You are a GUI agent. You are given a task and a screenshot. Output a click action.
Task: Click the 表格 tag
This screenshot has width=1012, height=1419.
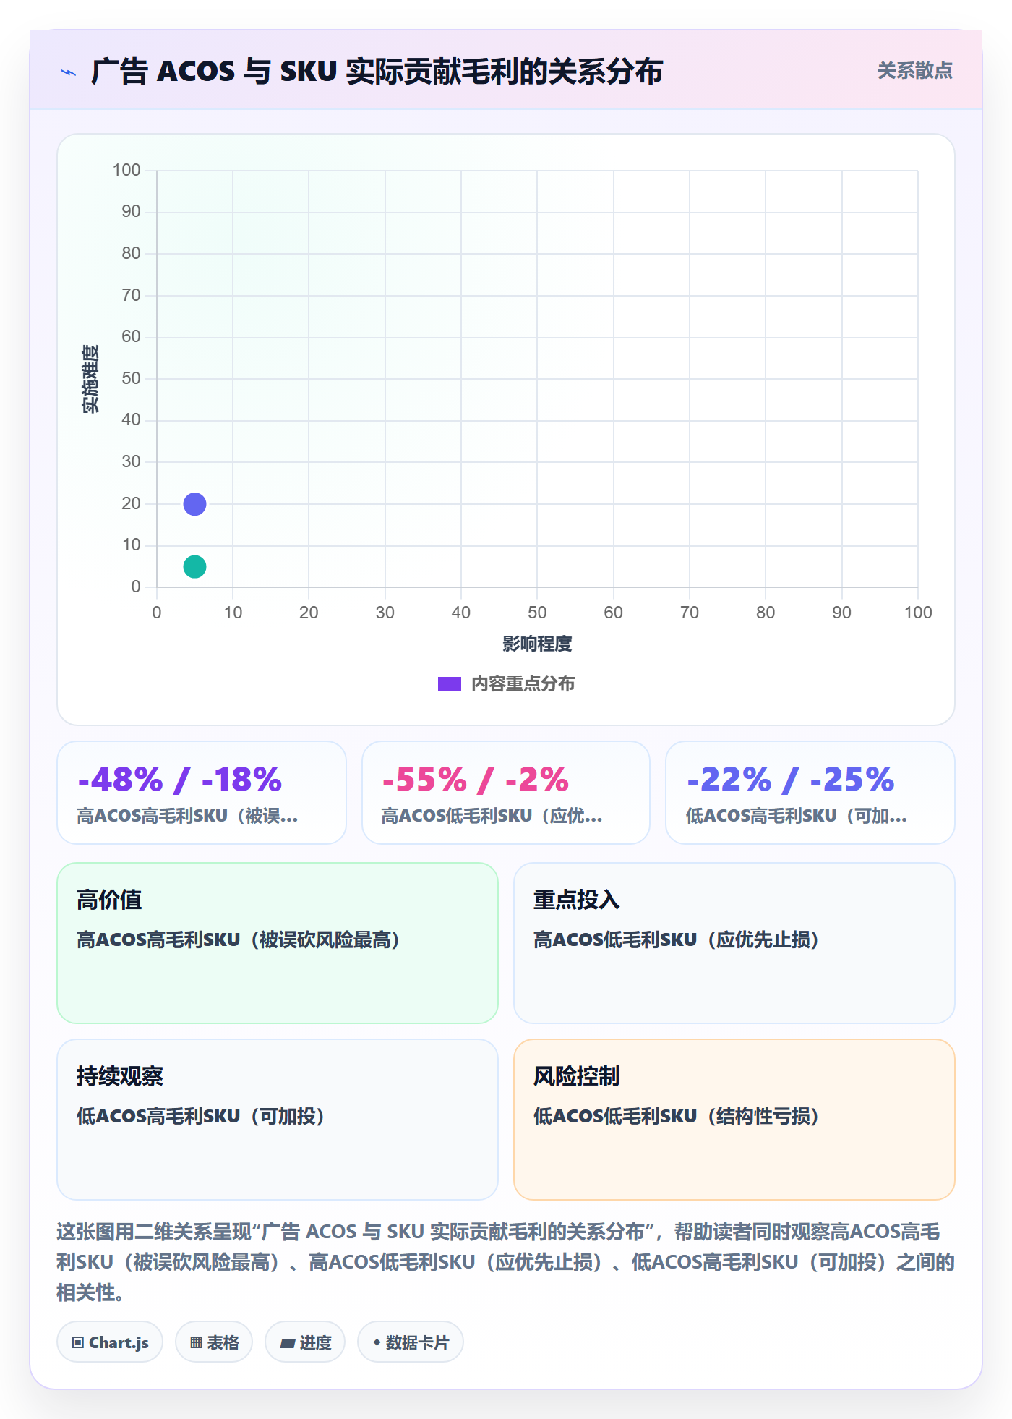214,1342
